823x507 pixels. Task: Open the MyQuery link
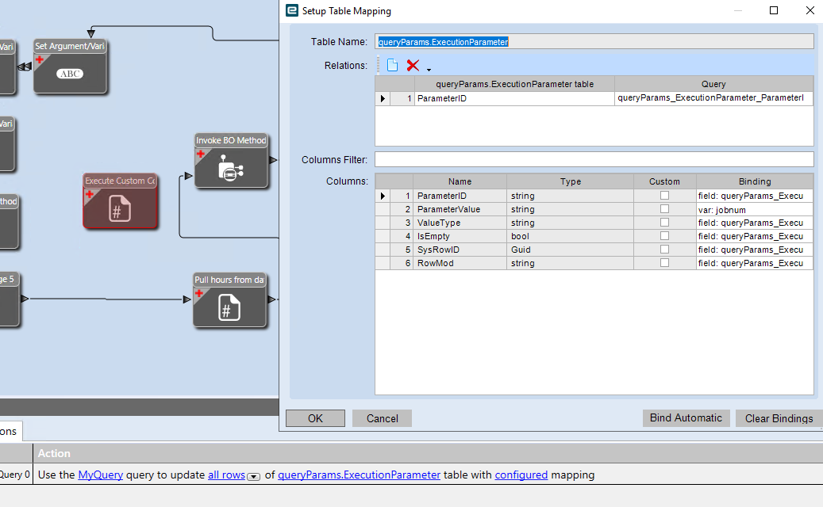[100, 475]
